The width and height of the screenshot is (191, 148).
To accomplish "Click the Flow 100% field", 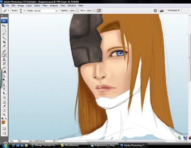I will [89, 11].
